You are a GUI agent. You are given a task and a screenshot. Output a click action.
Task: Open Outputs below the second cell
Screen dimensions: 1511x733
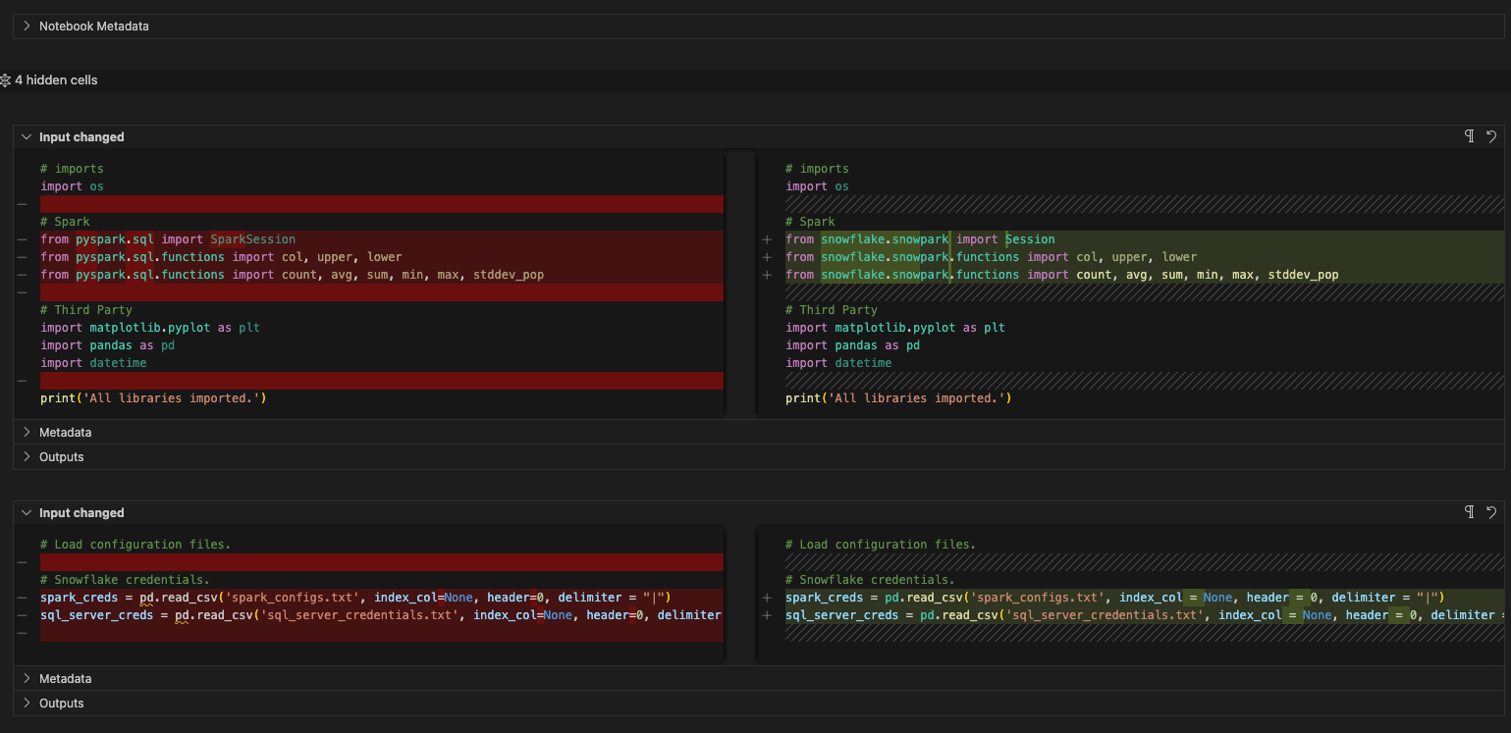click(61, 703)
